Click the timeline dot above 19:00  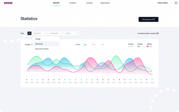[x=130, y=80]
